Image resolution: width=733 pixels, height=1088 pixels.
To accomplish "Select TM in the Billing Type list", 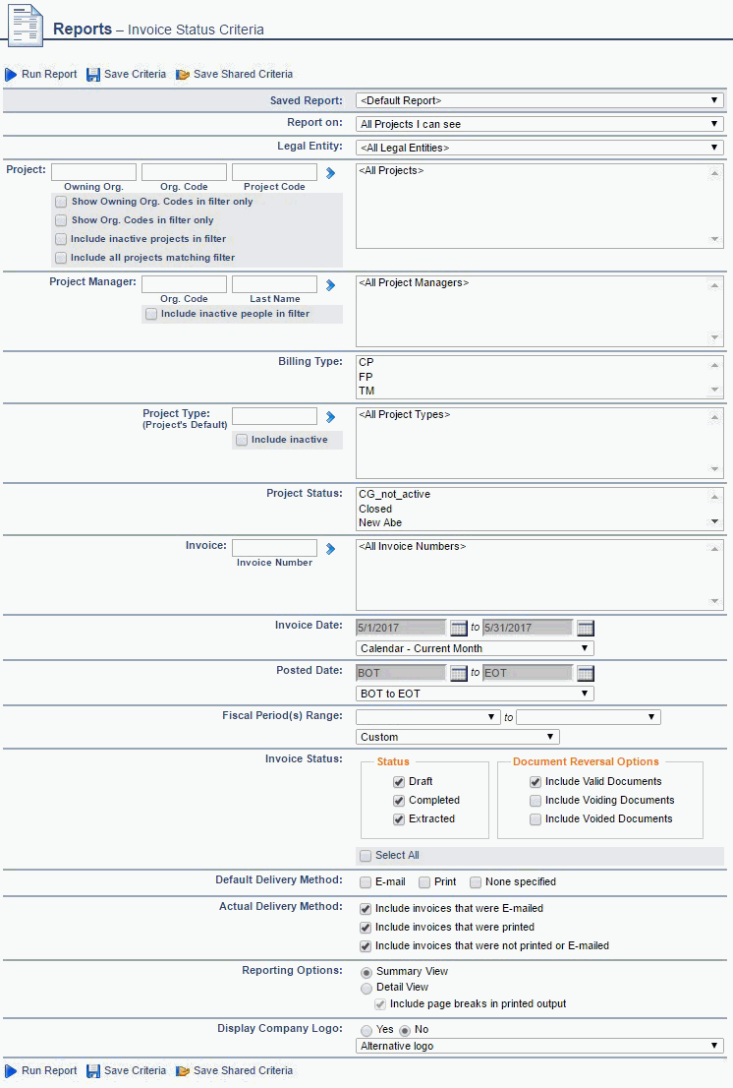I will coord(367,391).
